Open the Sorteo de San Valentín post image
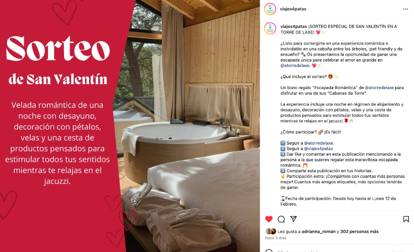Viewport: 414px width, 252px height. coord(130,126)
